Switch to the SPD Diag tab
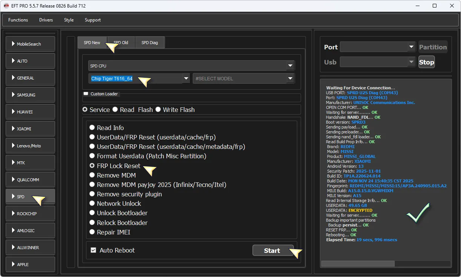This screenshot has width=461, height=277. 150,43
